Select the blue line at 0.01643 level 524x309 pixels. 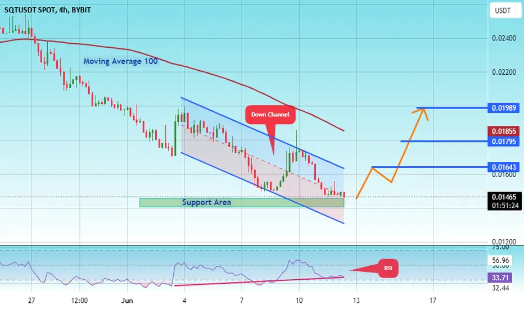pos(430,167)
